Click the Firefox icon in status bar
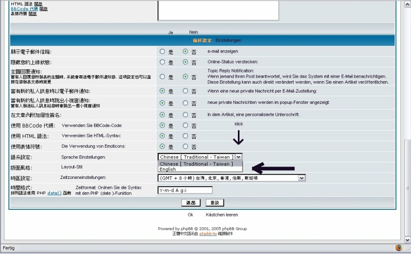Image resolution: width=411 pixels, height=254 pixels. coord(398,247)
